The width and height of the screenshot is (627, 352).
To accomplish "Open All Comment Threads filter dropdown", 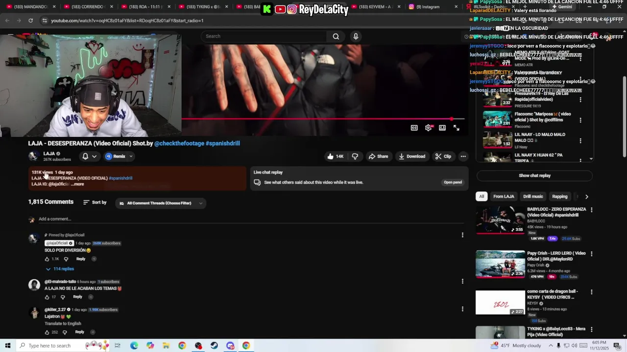I will point(161,203).
